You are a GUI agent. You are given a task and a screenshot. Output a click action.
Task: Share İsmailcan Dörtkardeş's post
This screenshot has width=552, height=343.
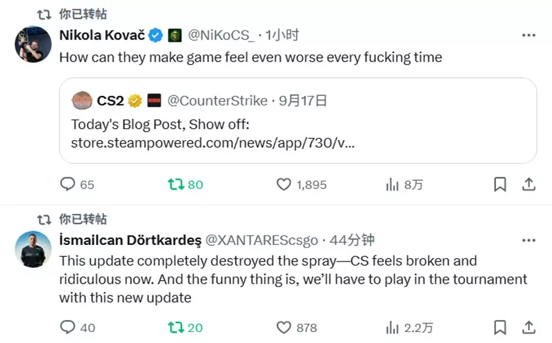(x=529, y=327)
